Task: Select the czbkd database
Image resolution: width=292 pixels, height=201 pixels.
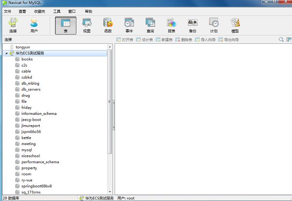Action: tap(27, 77)
